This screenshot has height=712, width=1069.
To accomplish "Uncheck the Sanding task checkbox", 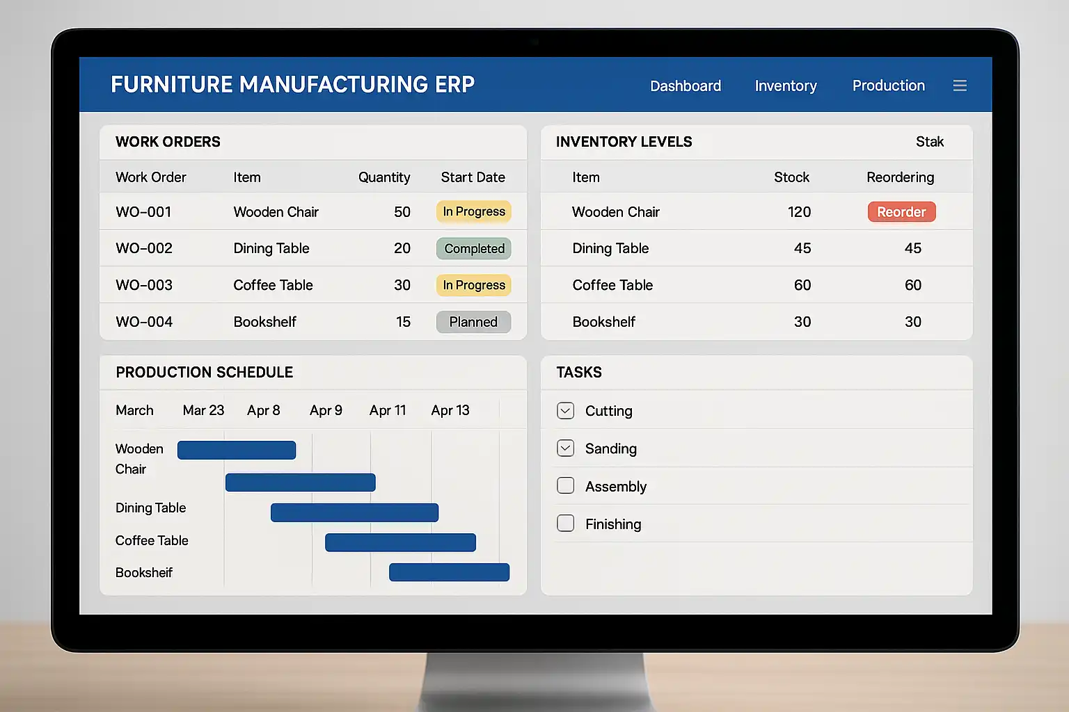I will pyautogui.click(x=566, y=448).
